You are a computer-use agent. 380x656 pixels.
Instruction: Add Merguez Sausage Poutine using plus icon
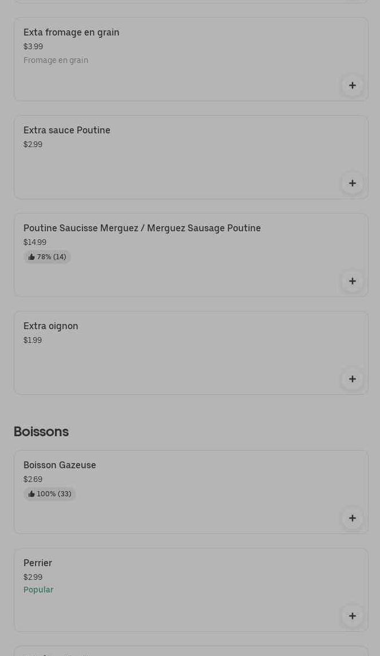[352, 282]
